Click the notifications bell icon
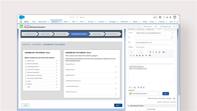 [x=170, y=17]
